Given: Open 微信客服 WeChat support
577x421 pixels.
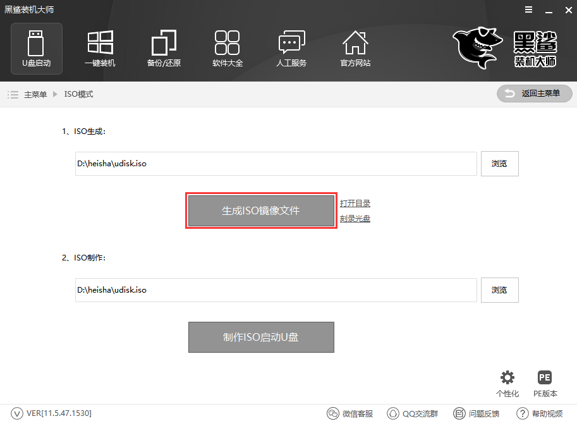Looking at the screenshot, I should tap(349, 413).
